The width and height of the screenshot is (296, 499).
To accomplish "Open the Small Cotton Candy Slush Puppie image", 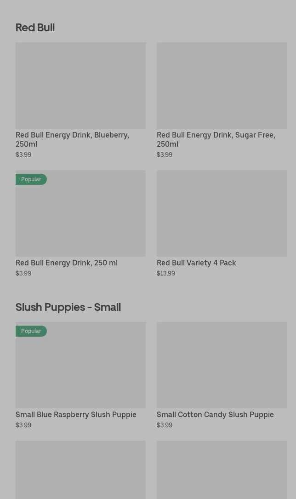I will pyautogui.click(x=222, y=365).
